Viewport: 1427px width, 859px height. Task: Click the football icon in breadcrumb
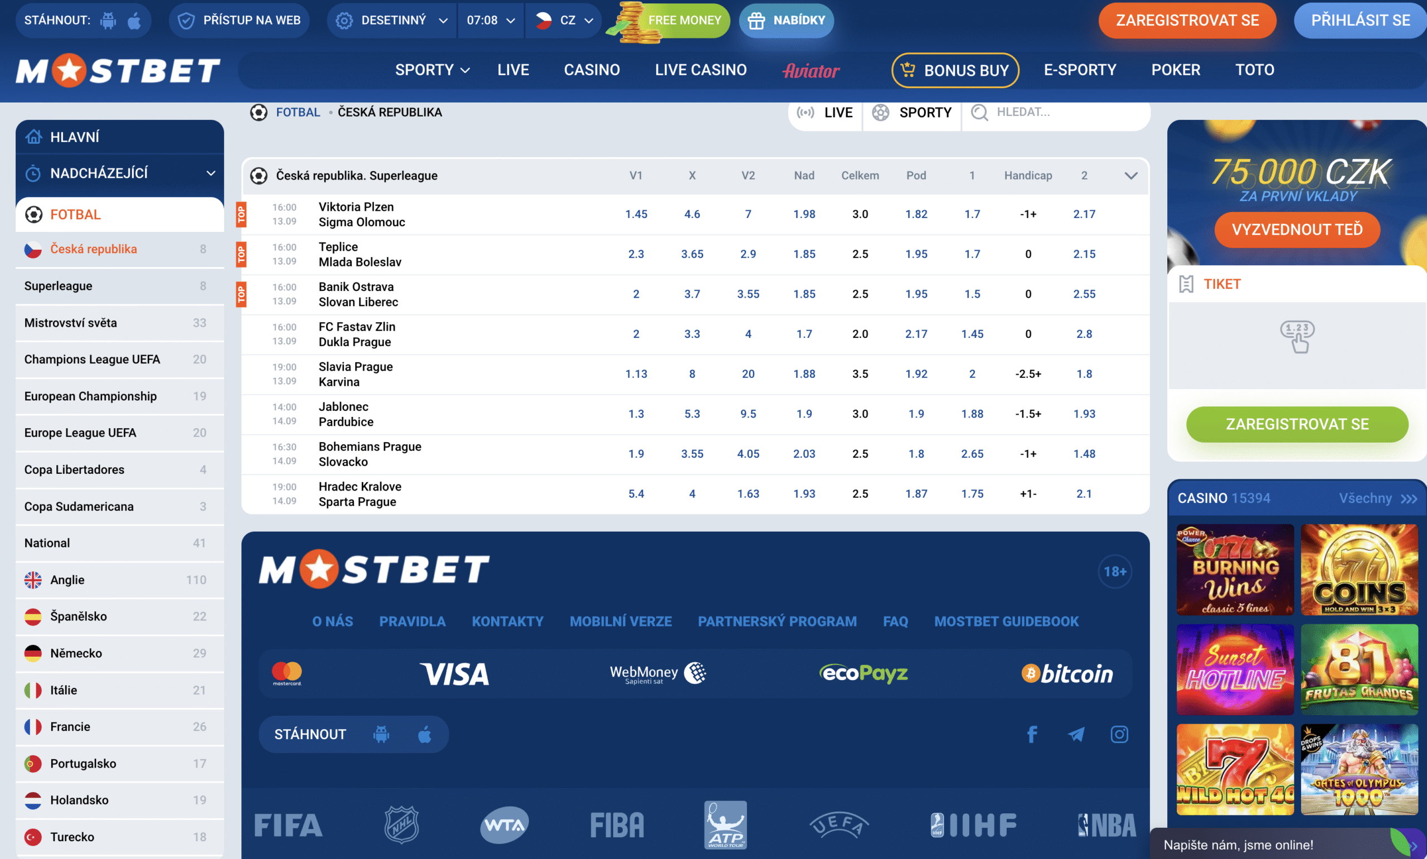(x=259, y=112)
